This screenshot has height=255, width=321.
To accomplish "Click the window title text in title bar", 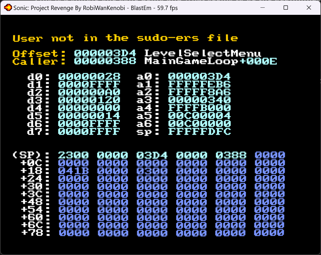I will click(x=95, y=8).
